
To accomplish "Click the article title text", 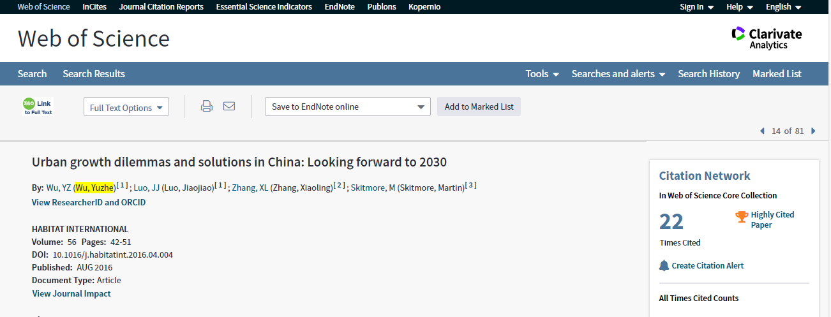I will pyautogui.click(x=239, y=162).
